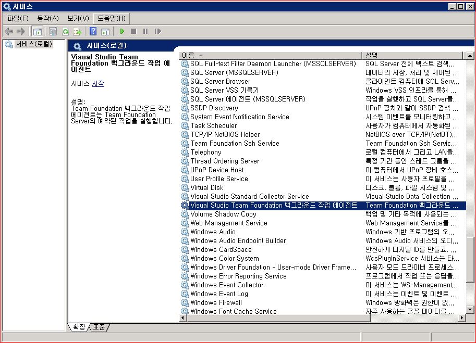Navigate forward with the forward arrow icon
This screenshot has width=476, height=343.
point(21,31)
